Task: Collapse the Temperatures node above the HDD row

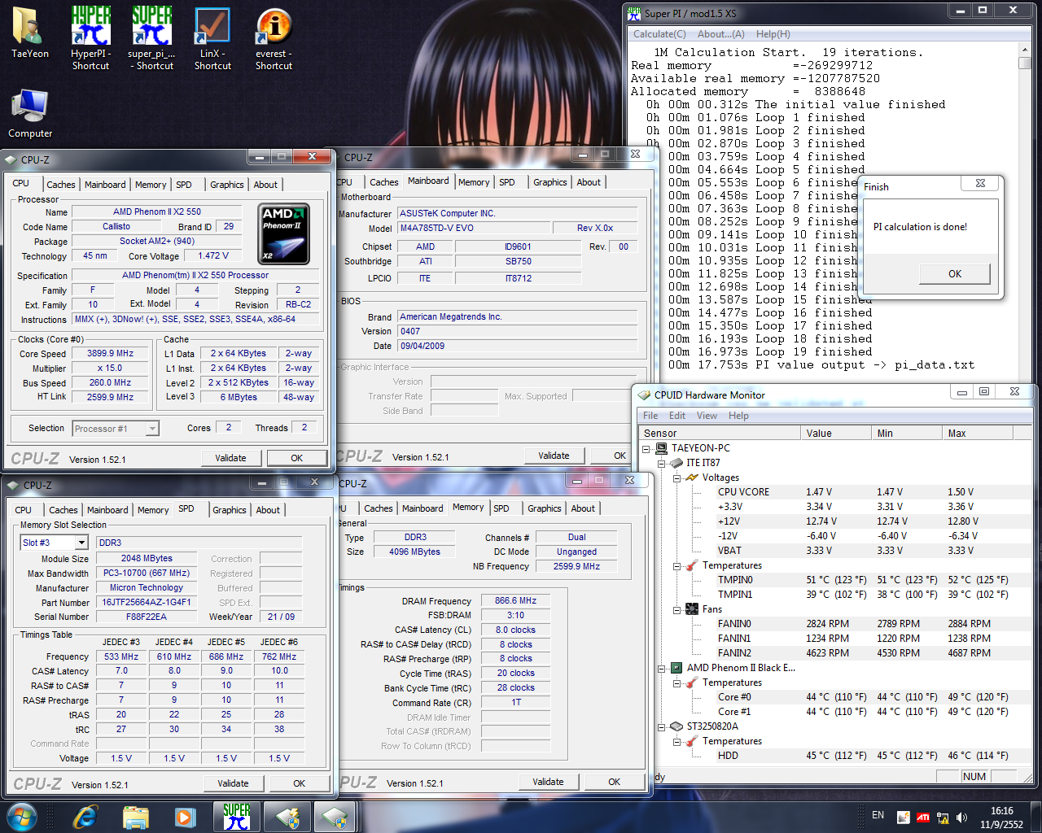Action: 676,741
